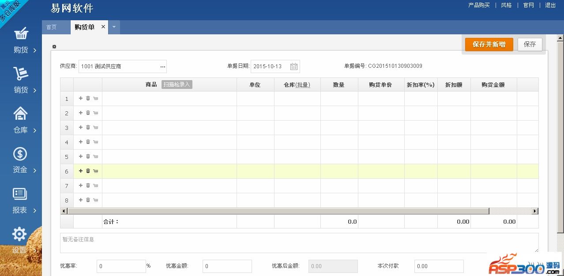This screenshot has height=276, width=564.
Task: Open the tab list dropdown arrow
Action: (x=114, y=27)
